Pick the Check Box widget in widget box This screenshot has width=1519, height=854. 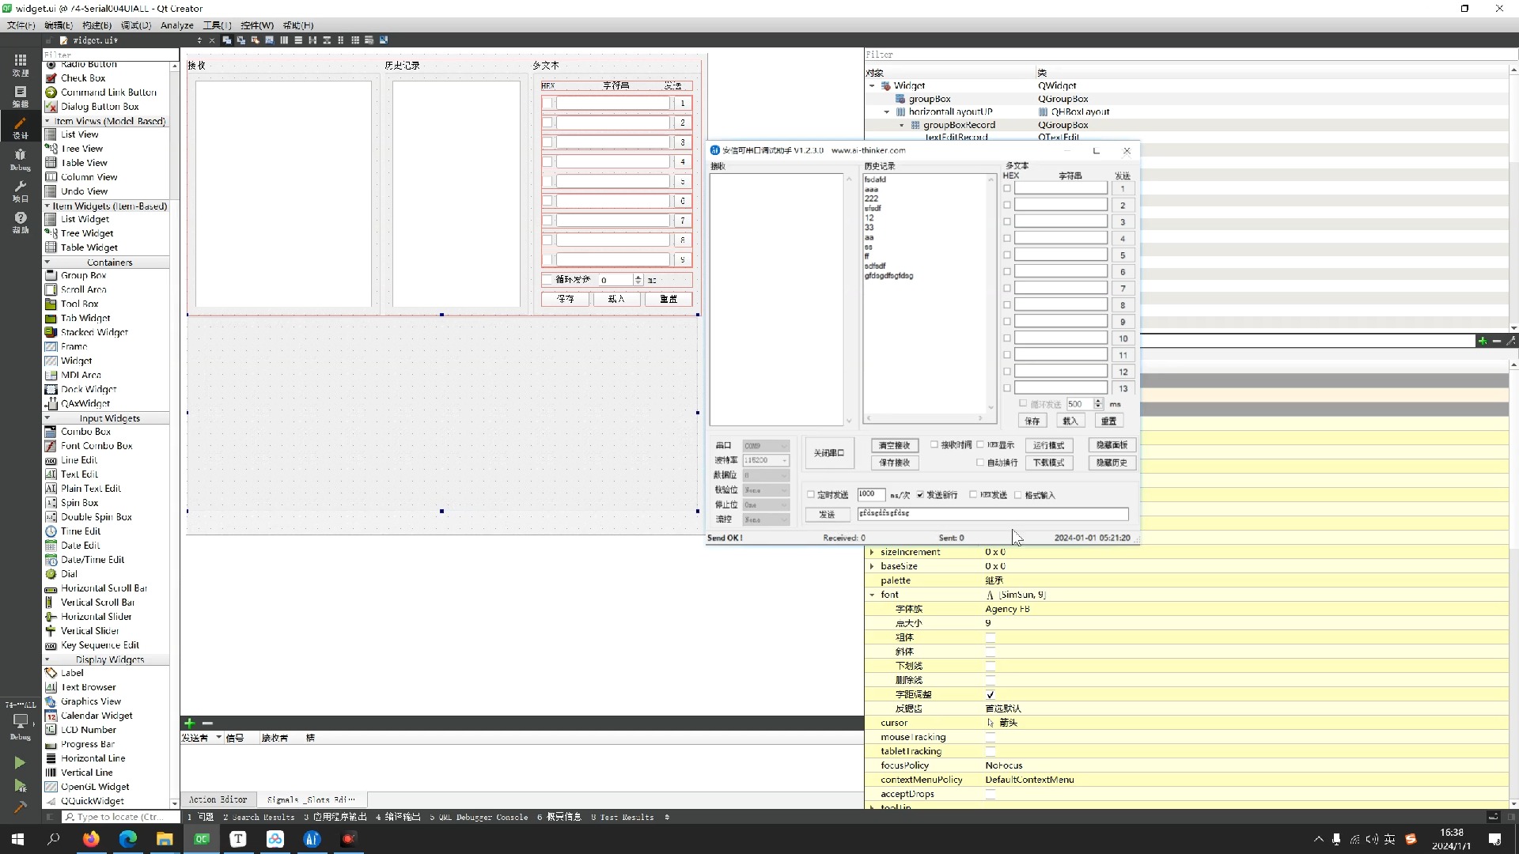[83, 78]
